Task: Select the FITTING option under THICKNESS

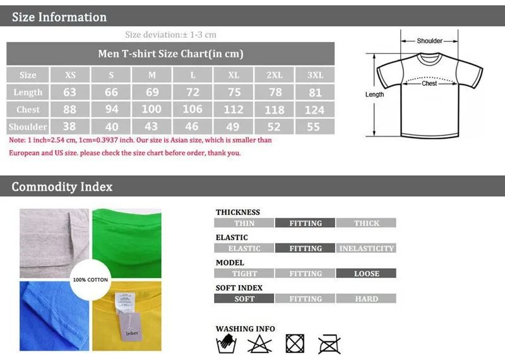Action: [305, 223]
